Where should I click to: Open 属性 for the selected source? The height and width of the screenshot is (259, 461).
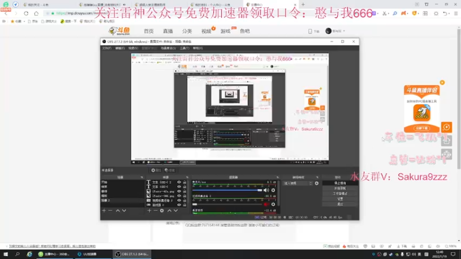(156, 170)
